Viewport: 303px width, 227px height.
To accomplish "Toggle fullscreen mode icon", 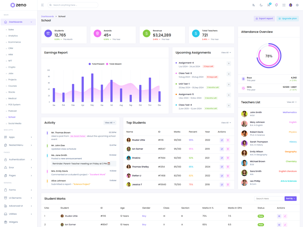I will [x=284, y=5].
